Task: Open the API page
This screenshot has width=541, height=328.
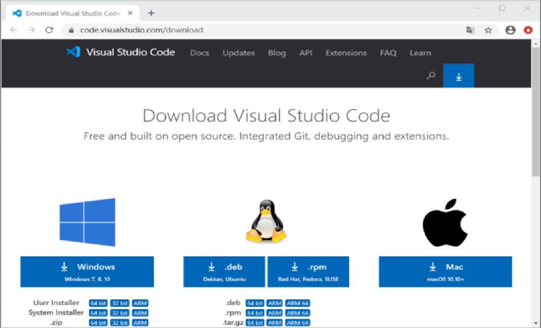Action: click(305, 53)
